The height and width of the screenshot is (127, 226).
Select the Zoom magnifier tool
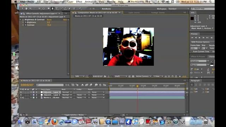(30, 8)
